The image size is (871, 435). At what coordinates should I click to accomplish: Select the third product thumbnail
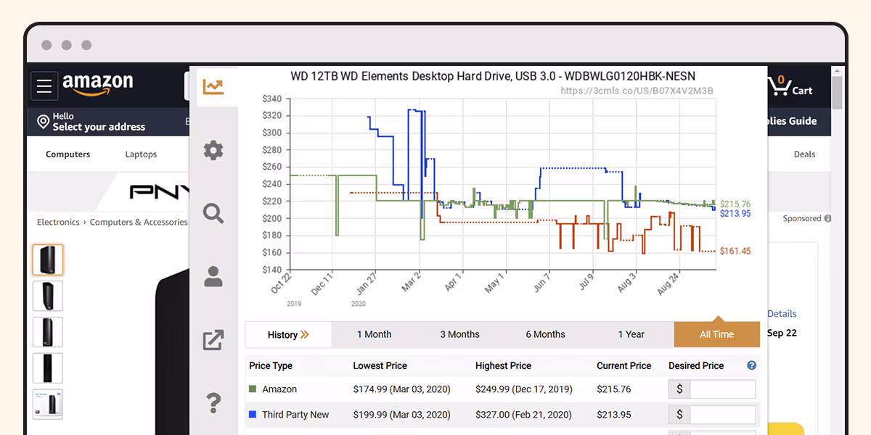48,332
